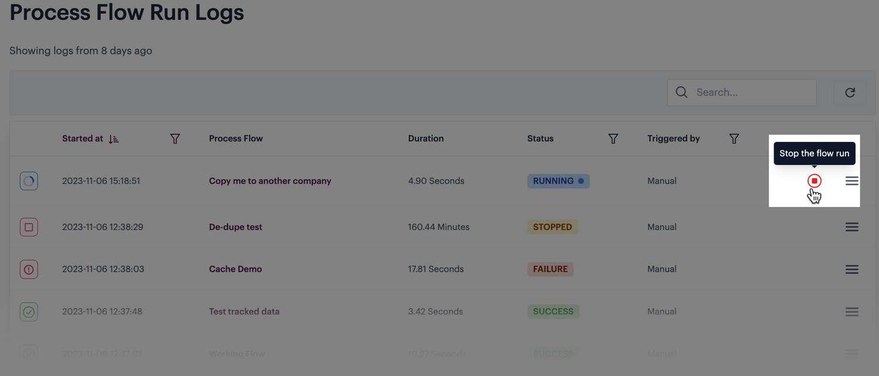Screen dimensions: 879x376
Task: Open the filter on the Started at column
Action: (x=175, y=138)
